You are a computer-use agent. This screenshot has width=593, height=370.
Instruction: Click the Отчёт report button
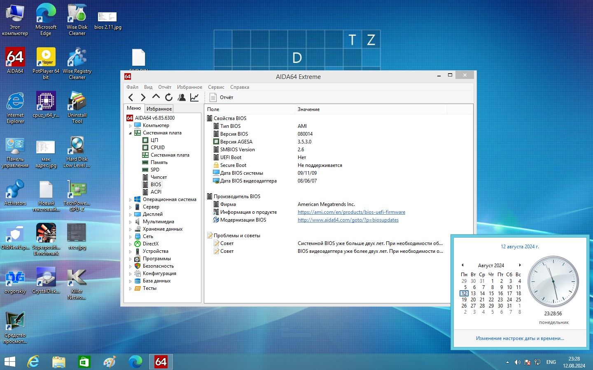click(222, 97)
